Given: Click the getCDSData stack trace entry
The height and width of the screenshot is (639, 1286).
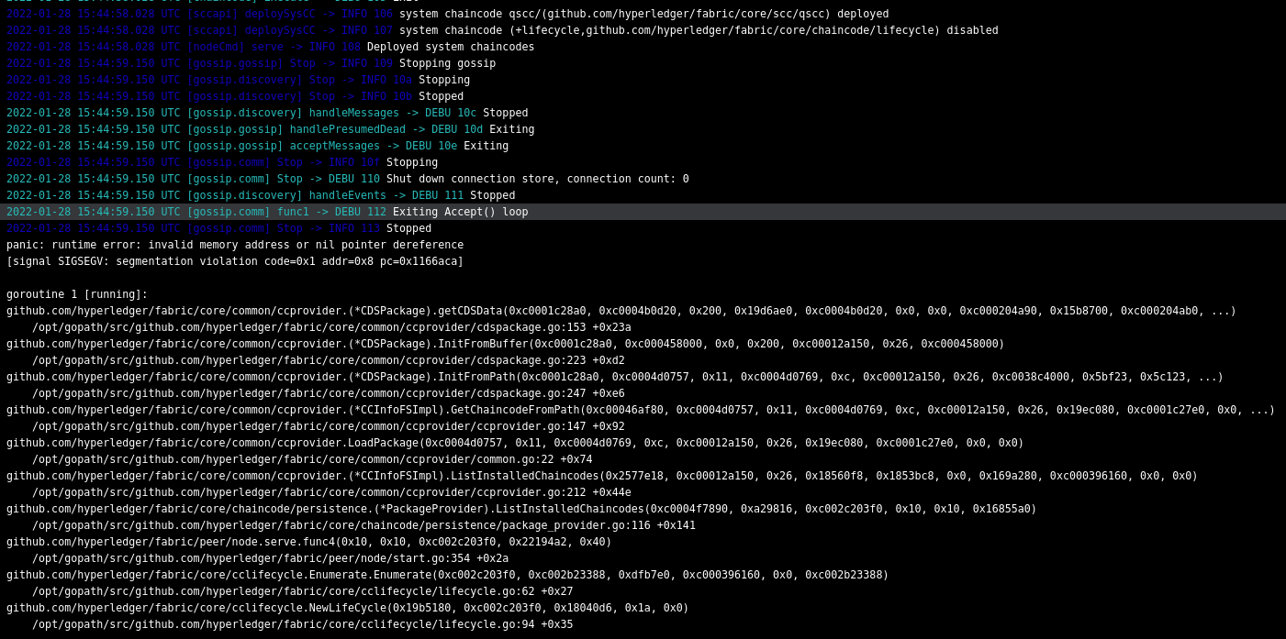Looking at the screenshot, I should pos(459,311).
